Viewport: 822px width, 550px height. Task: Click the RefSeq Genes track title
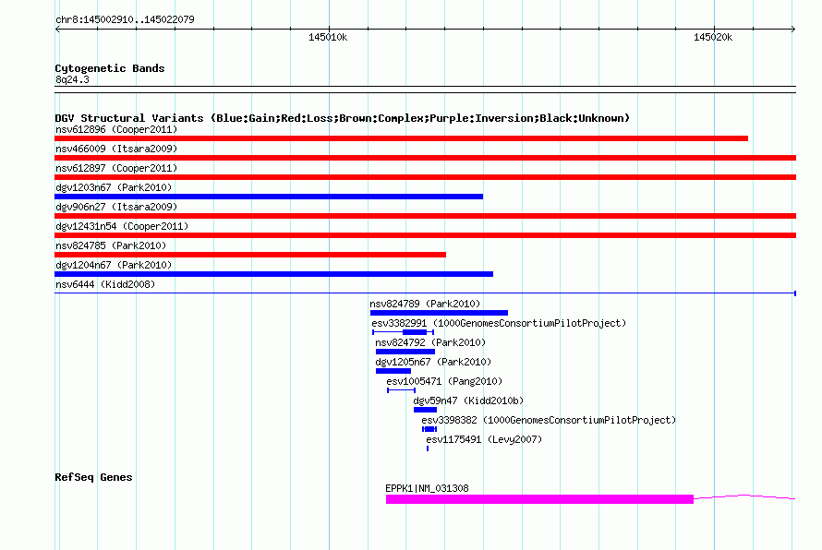click(94, 477)
